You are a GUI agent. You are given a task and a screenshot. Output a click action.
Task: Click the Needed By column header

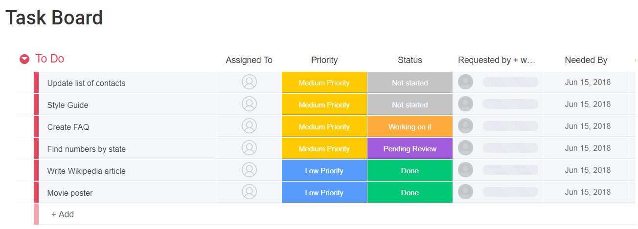click(x=586, y=60)
